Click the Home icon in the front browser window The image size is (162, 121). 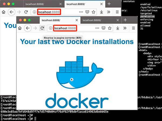tap(20, 28)
